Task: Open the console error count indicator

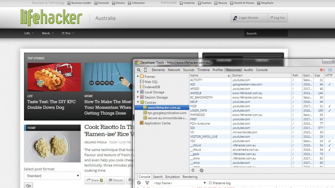Action: (321, 70)
